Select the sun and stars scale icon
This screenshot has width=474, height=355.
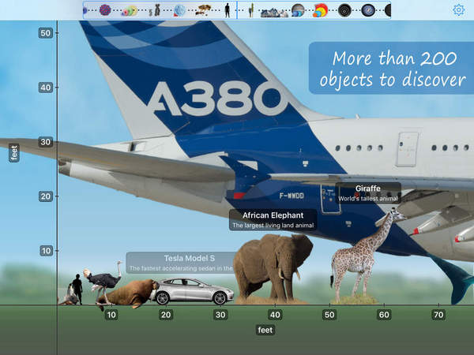pyautogui.click(x=321, y=10)
